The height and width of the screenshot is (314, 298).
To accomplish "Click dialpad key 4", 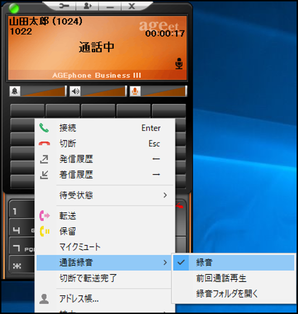I will 22,228.
